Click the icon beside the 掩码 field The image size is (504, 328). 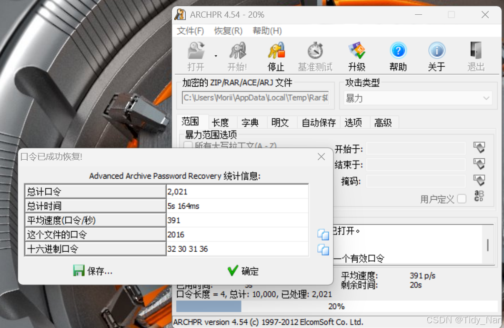[x=479, y=180]
